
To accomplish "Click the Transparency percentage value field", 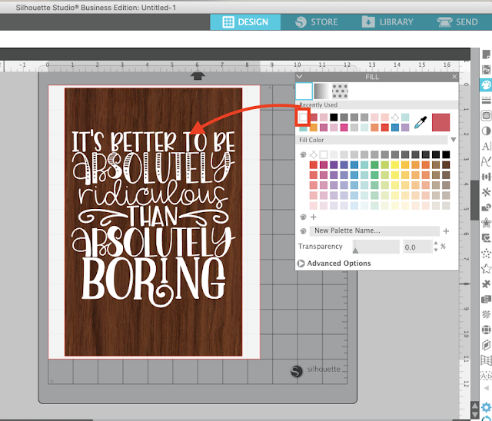I will (x=418, y=247).
